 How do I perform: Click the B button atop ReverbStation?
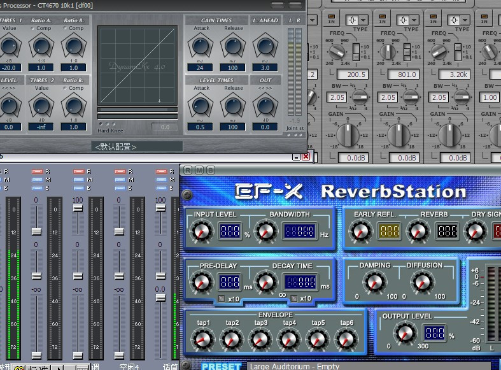(211, 170)
